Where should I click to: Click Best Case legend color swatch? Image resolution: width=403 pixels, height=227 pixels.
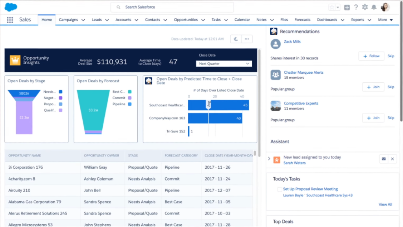point(130,91)
